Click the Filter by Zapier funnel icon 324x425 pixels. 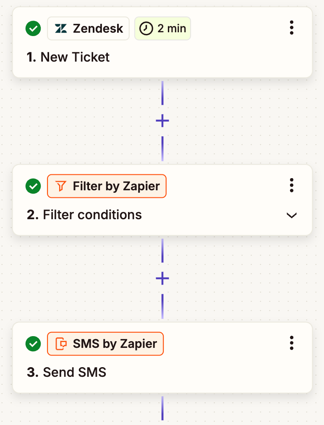pos(61,186)
